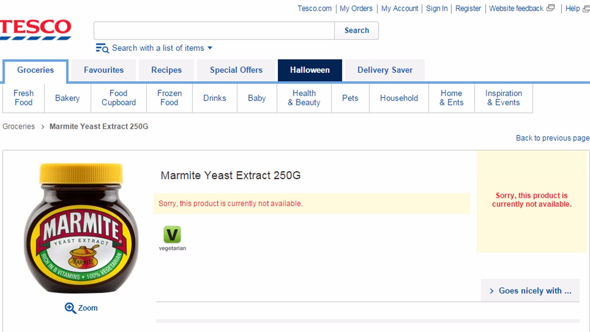Select the Delivery Saver tab
Viewport: 590px width, 332px height.
(x=385, y=70)
